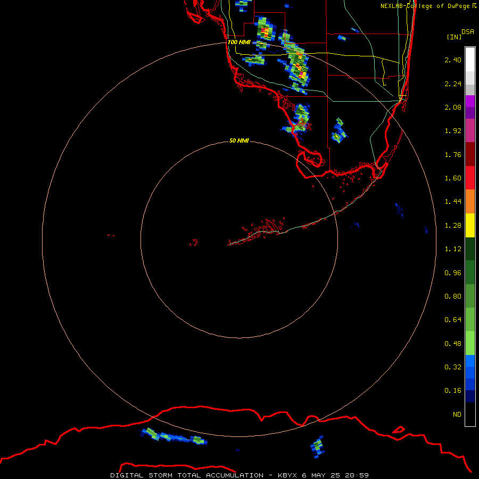
Task: Click the 0.32 legend value
Action: click(453, 367)
